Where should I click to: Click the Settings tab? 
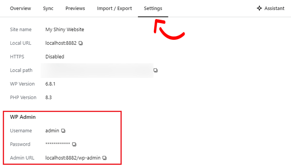click(x=153, y=8)
